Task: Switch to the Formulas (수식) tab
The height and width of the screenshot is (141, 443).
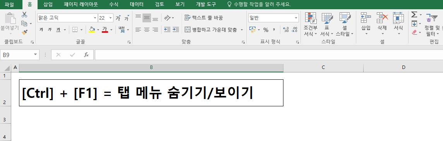Action: [x=114, y=4]
